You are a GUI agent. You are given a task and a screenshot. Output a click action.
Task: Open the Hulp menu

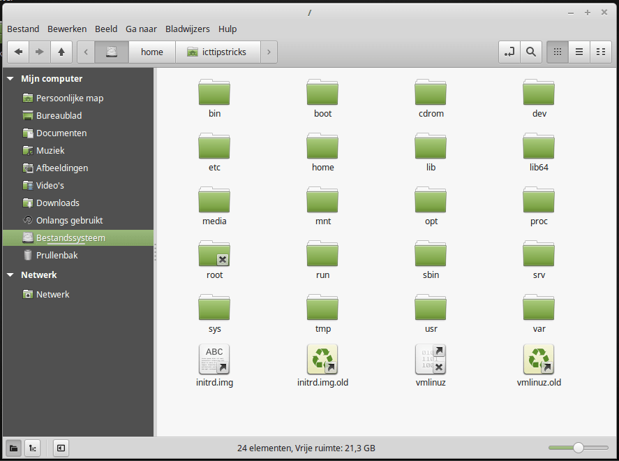[228, 29]
